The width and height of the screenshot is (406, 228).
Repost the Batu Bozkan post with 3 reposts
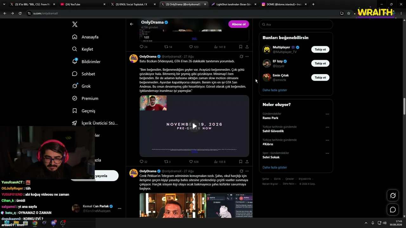[x=166, y=161]
